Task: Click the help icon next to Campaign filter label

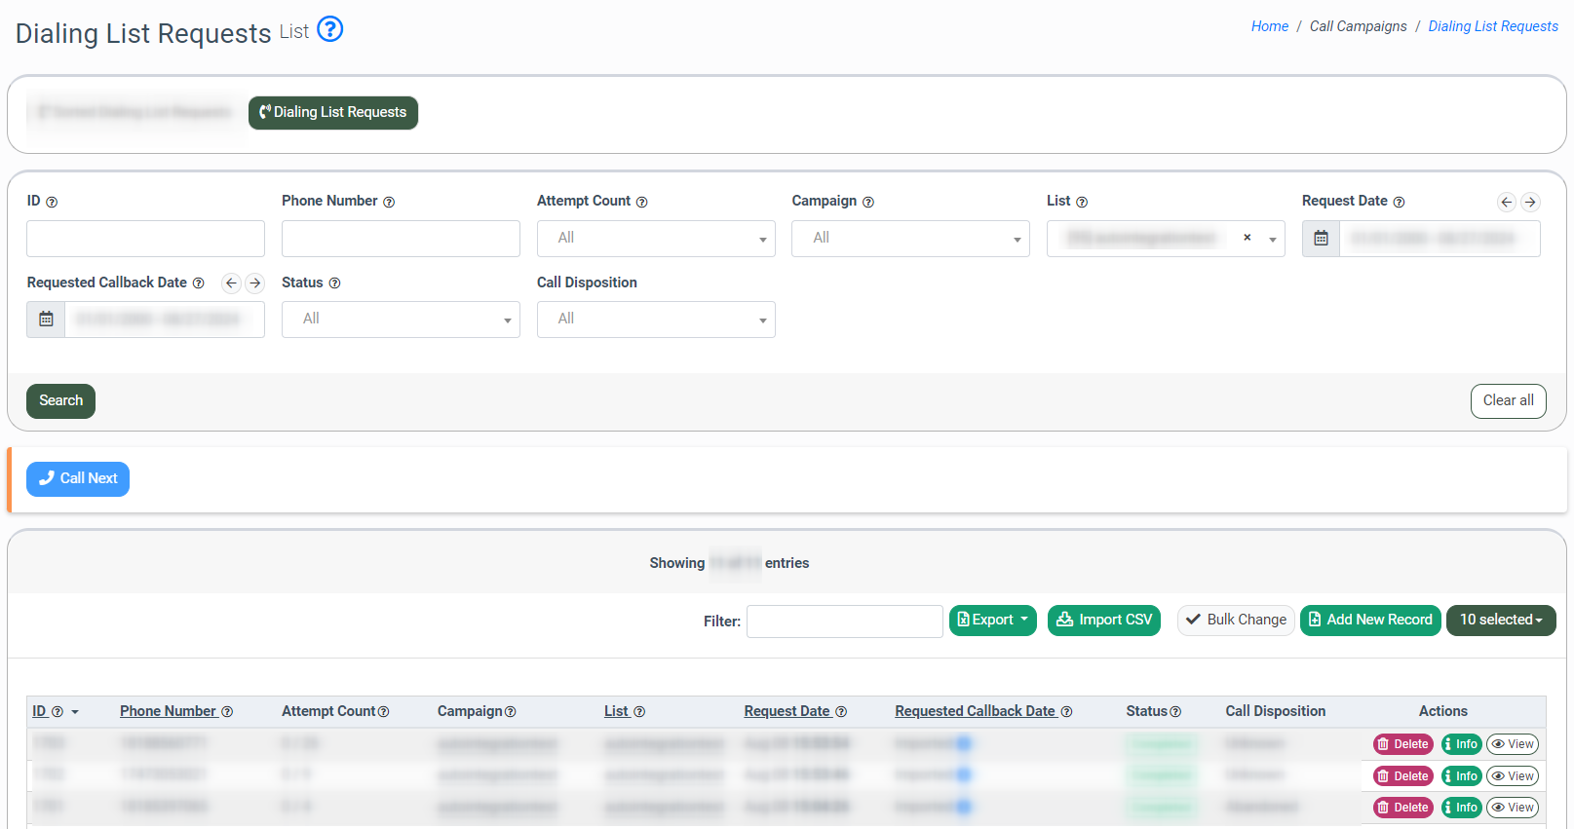Action: click(x=868, y=202)
